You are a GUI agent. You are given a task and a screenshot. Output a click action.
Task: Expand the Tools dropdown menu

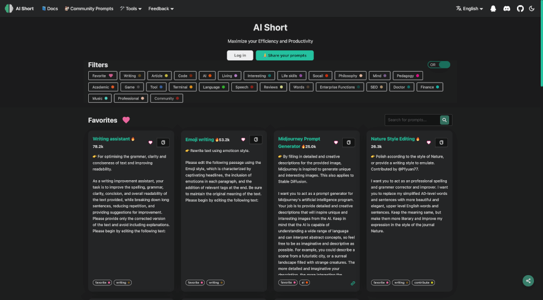[131, 8]
